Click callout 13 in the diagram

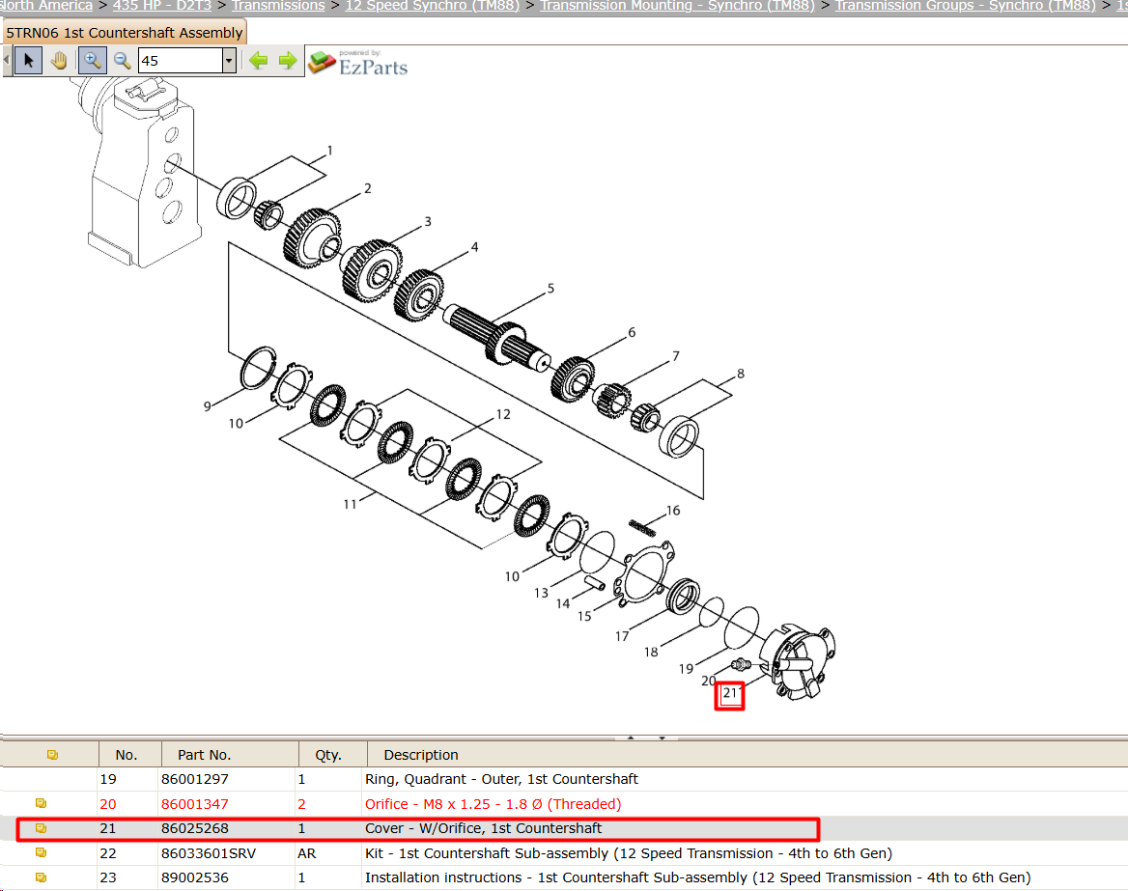click(x=541, y=593)
